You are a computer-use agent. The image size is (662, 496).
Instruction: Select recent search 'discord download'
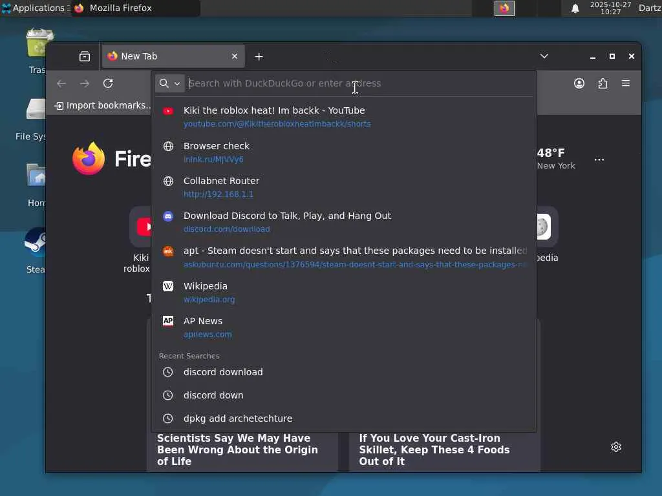point(344,372)
